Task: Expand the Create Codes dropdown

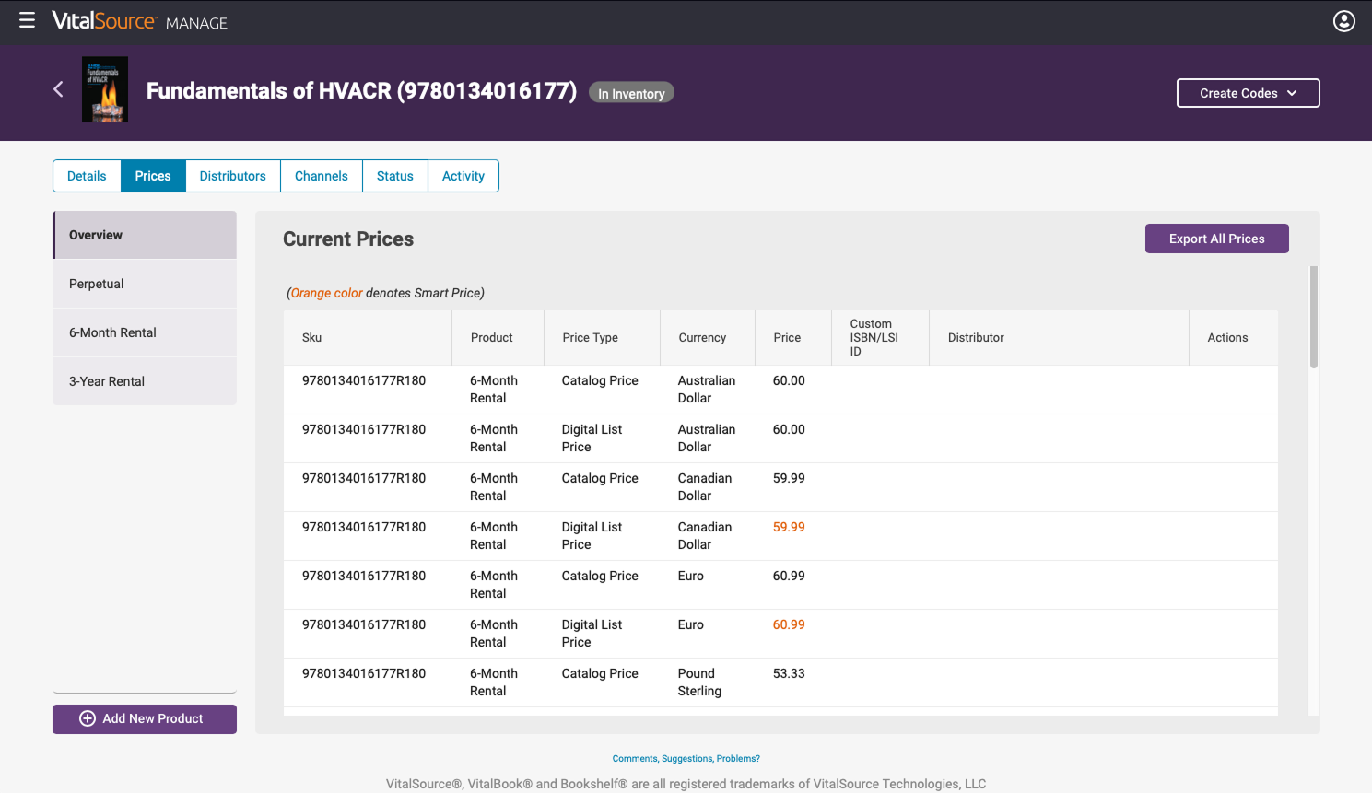Action: coord(1248,93)
